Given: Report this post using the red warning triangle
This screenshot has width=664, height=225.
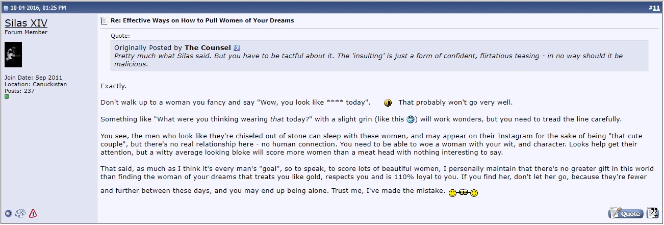Looking at the screenshot, I should (33, 214).
